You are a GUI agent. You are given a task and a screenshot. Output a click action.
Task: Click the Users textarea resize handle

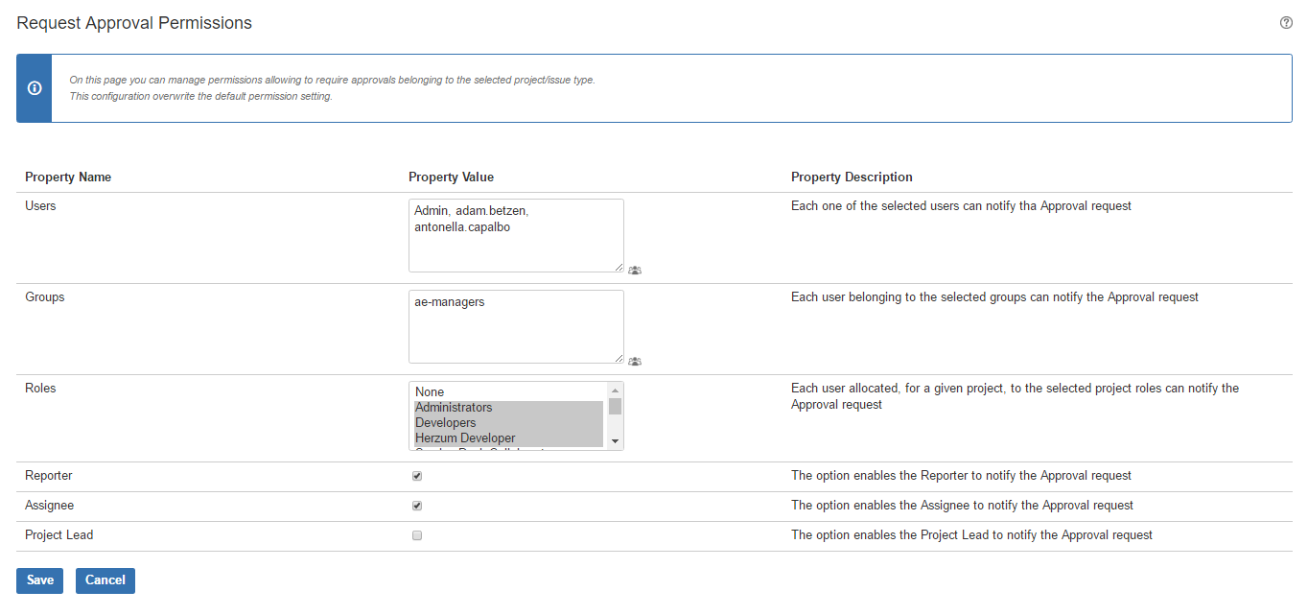pyautogui.click(x=619, y=268)
